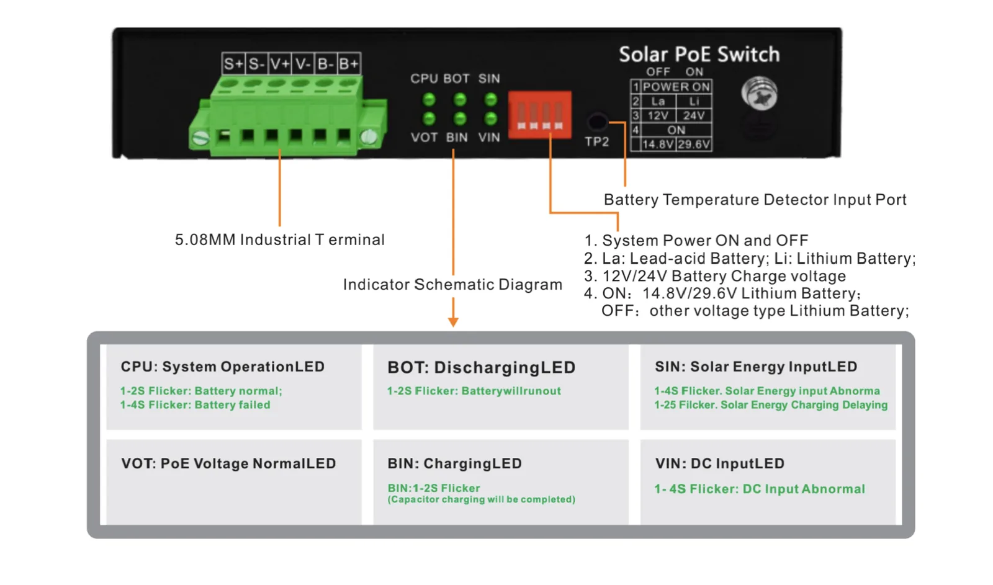Click the OFF column heading above table
The image size is (993, 585).
pyautogui.click(x=658, y=72)
